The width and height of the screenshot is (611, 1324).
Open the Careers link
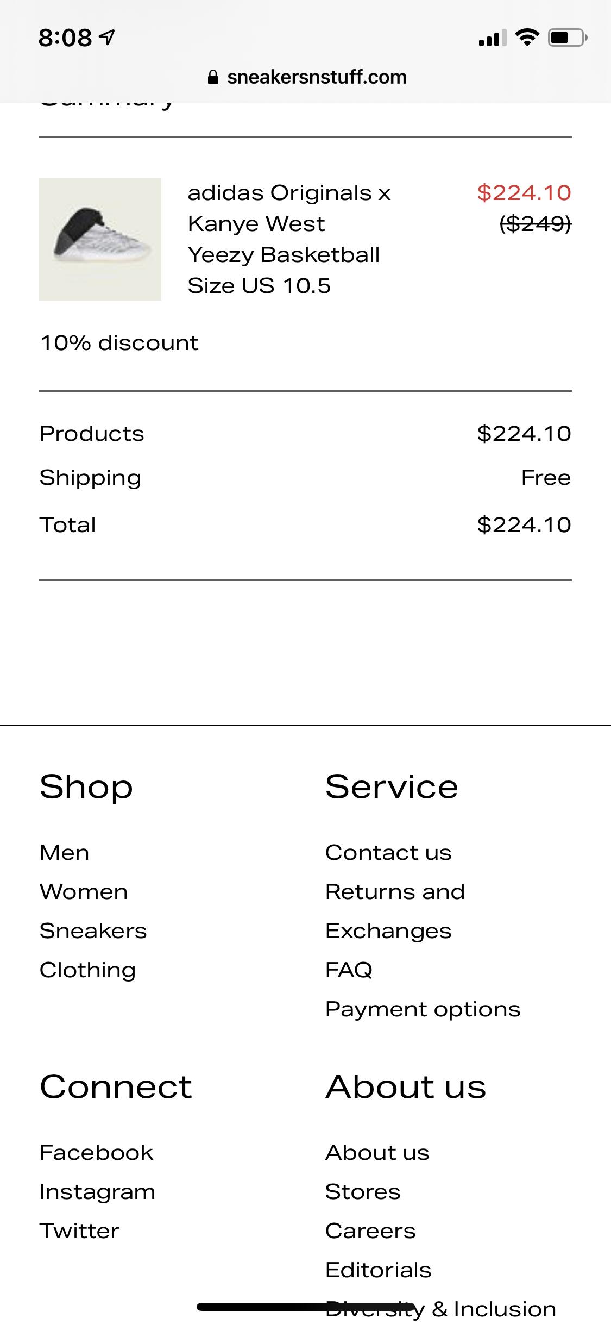pos(370,1231)
